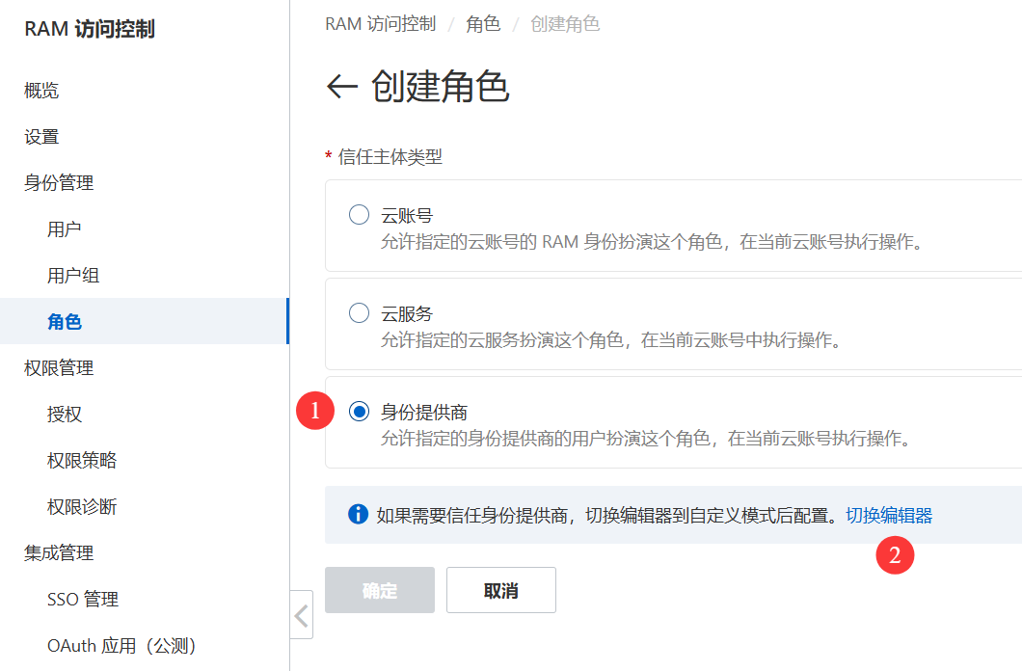Open SSO 管理 under 集成管理
Image resolution: width=1022 pixels, height=671 pixels.
tap(83, 600)
